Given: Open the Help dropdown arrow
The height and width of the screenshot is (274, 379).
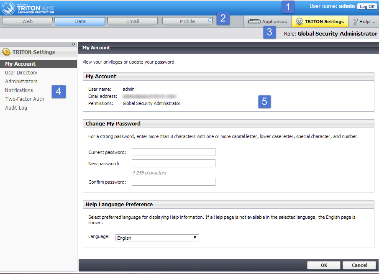Looking at the screenshot, I should 374,22.
